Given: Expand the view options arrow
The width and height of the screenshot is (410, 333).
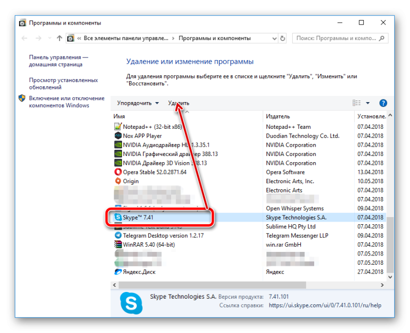Looking at the screenshot, I should (x=367, y=103).
